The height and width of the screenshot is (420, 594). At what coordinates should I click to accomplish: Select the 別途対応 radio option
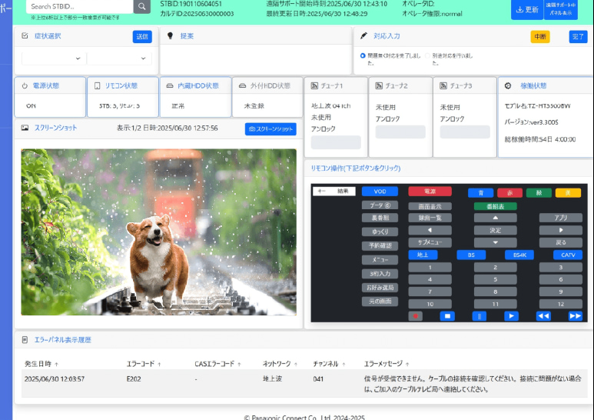click(x=427, y=55)
